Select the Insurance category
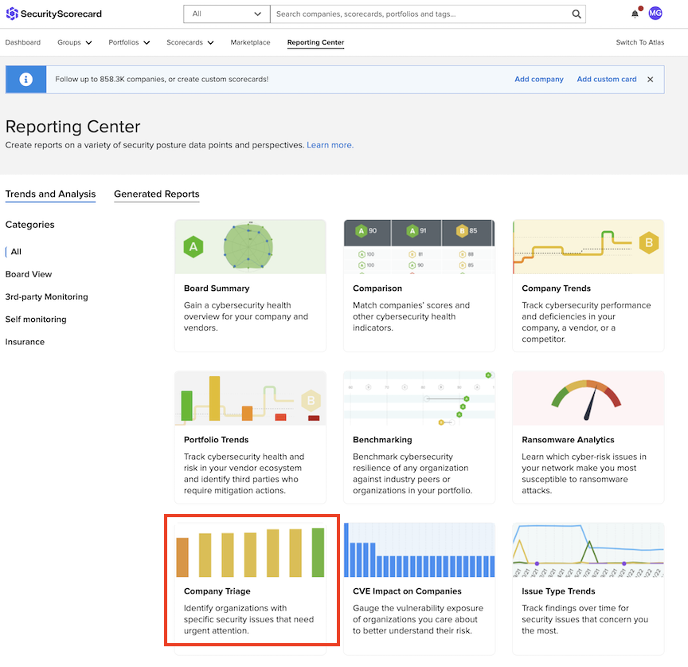Screen dimensions: 688x667 (25, 342)
